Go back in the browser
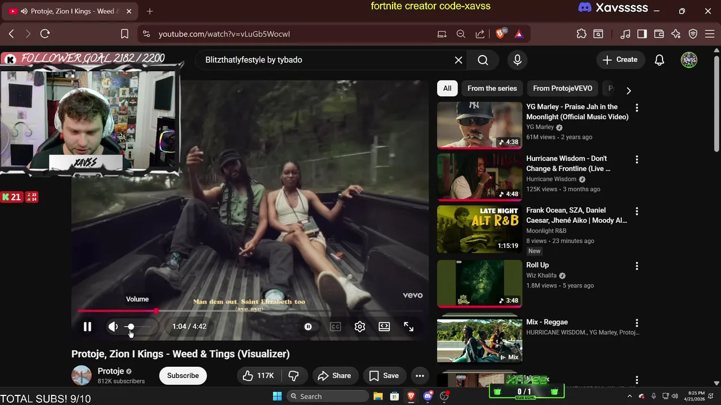721x405 pixels. pos(11,34)
